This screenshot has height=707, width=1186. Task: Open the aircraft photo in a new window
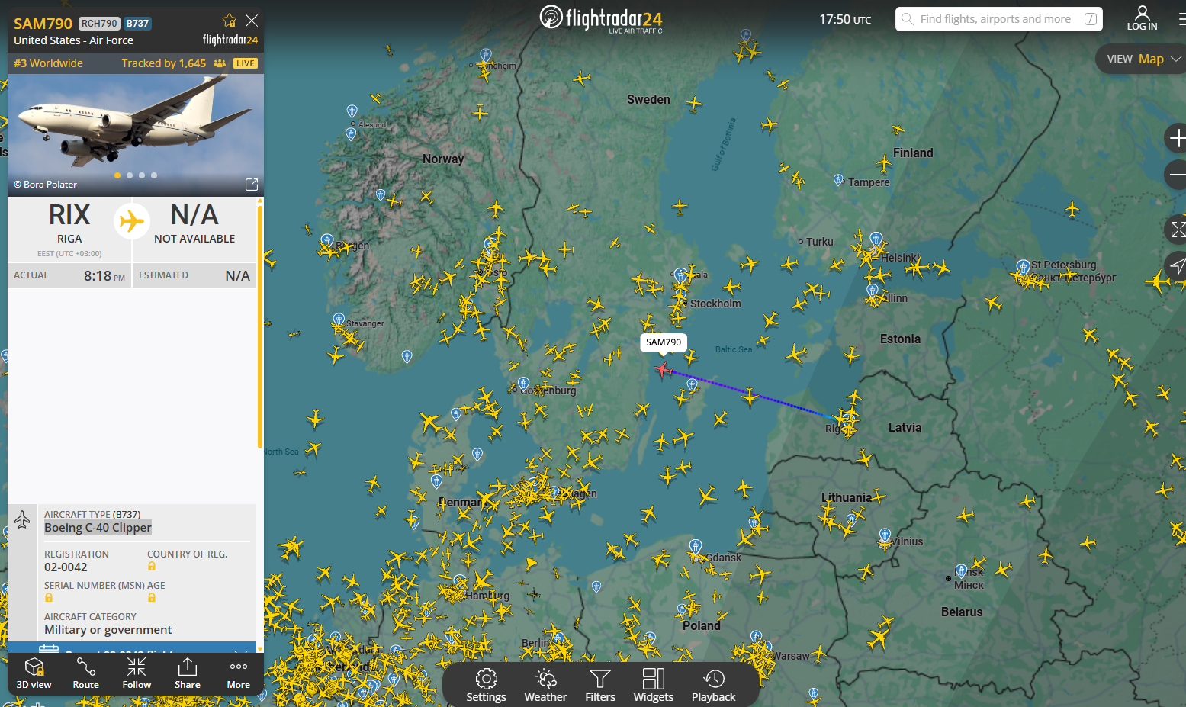pyautogui.click(x=252, y=185)
